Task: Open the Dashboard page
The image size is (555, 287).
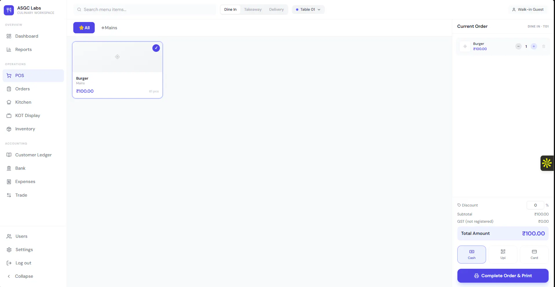Action: tap(33, 36)
